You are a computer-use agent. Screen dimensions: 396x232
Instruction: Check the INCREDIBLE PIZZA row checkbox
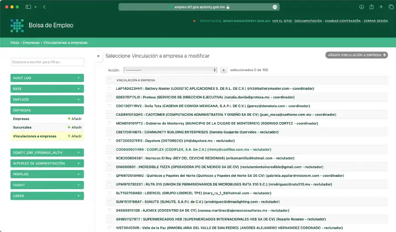110,167
